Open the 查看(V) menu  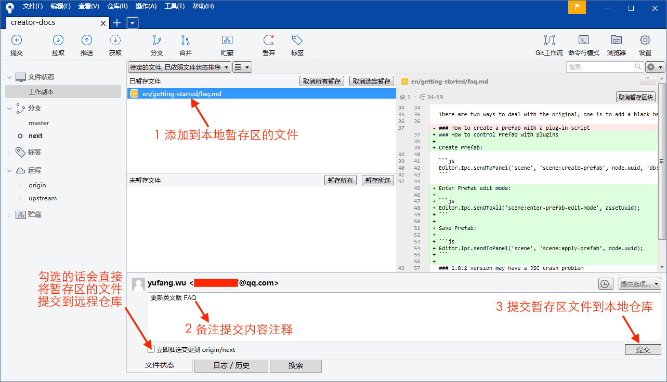(89, 6)
